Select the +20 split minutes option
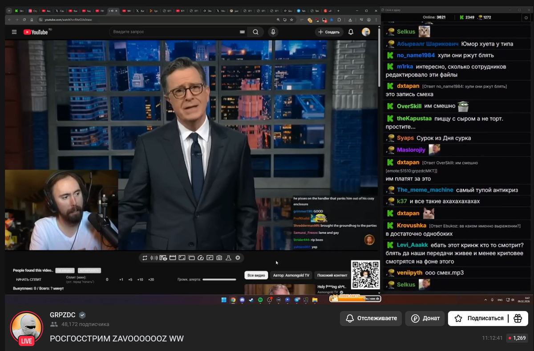 click(151, 279)
